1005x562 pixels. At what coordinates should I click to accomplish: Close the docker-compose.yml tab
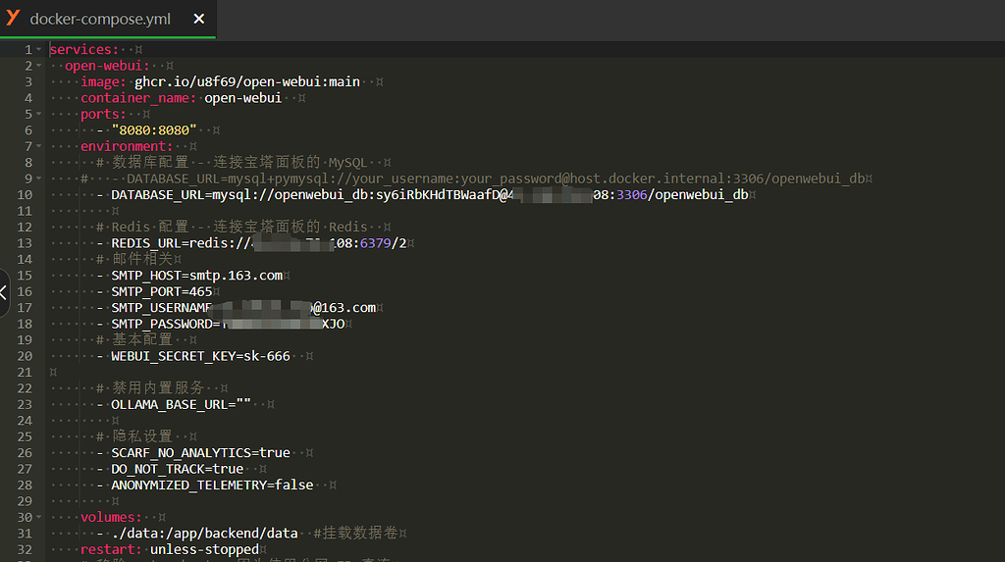click(198, 20)
